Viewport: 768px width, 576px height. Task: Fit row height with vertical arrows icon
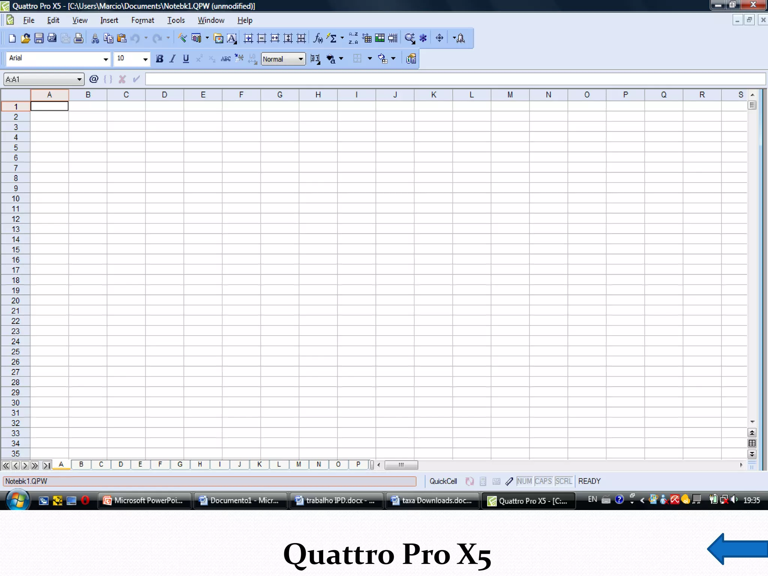pyautogui.click(x=288, y=38)
